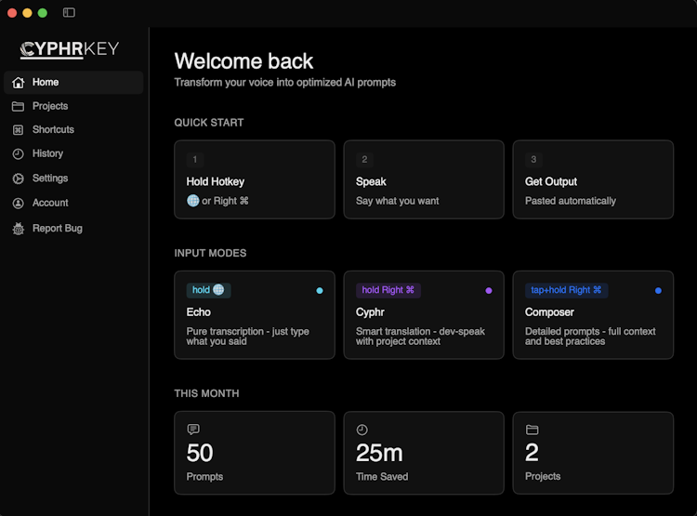This screenshot has width=697, height=516.
Task: Click the 'tap+hold Right ⌘' badge
Action: coord(566,290)
